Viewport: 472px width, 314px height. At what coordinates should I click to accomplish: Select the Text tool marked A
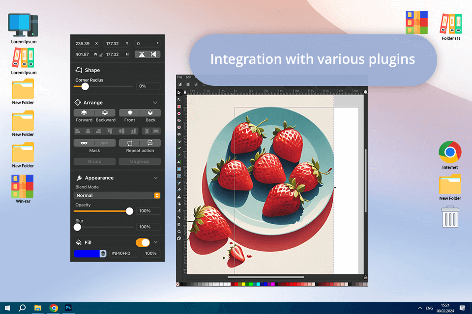(x=179, y=162)
